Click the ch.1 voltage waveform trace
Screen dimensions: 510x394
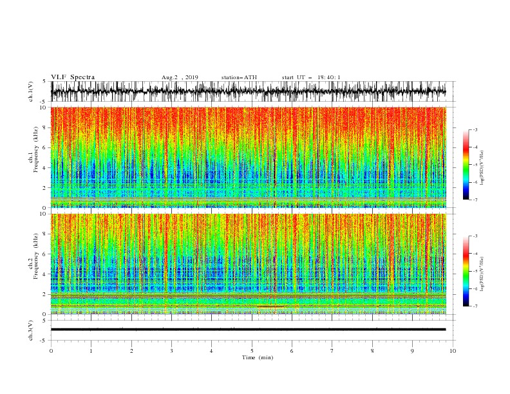coord(248,91)
